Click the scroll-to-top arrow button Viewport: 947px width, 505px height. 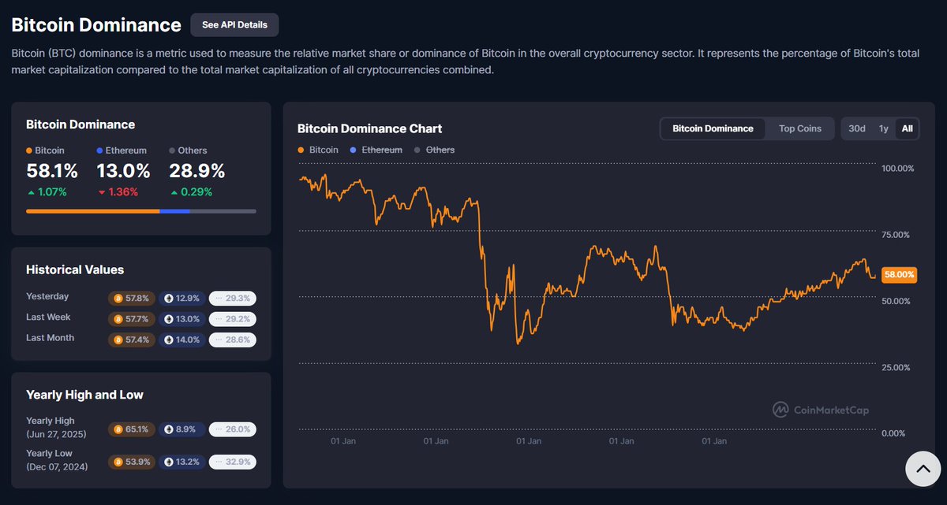[923, 470]
